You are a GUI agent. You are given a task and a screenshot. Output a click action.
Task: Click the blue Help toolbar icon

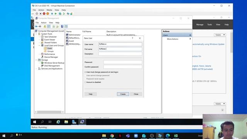(x=62, y=27)
